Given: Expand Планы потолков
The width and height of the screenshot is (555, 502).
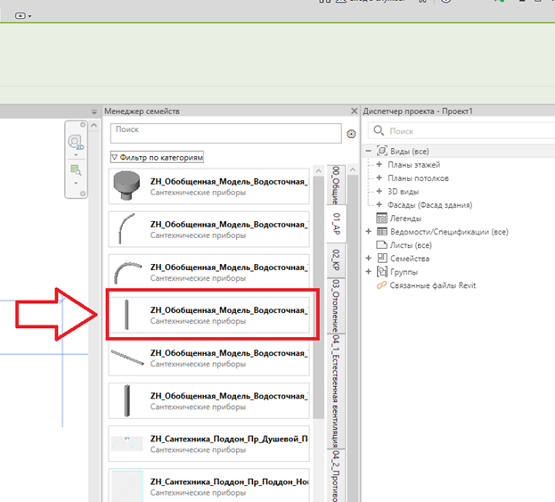Looking at the screenshot, I should (380, 177).
